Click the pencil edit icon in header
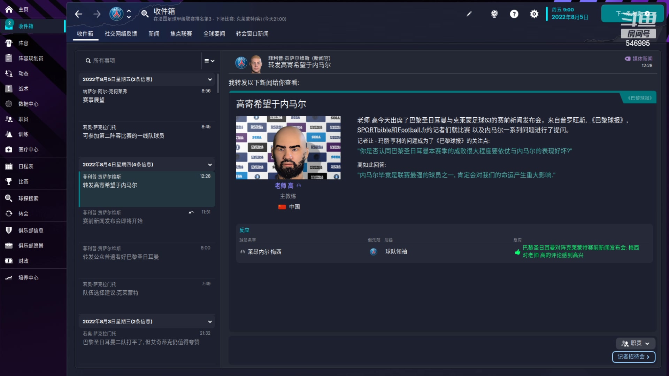 [x=469, y=14]
